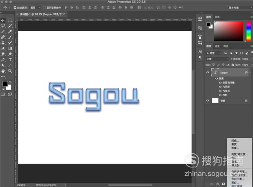This screenshot has width=253, height=187.
Task: Select the Zoom magnifier tool
Action: pos(10,71)
